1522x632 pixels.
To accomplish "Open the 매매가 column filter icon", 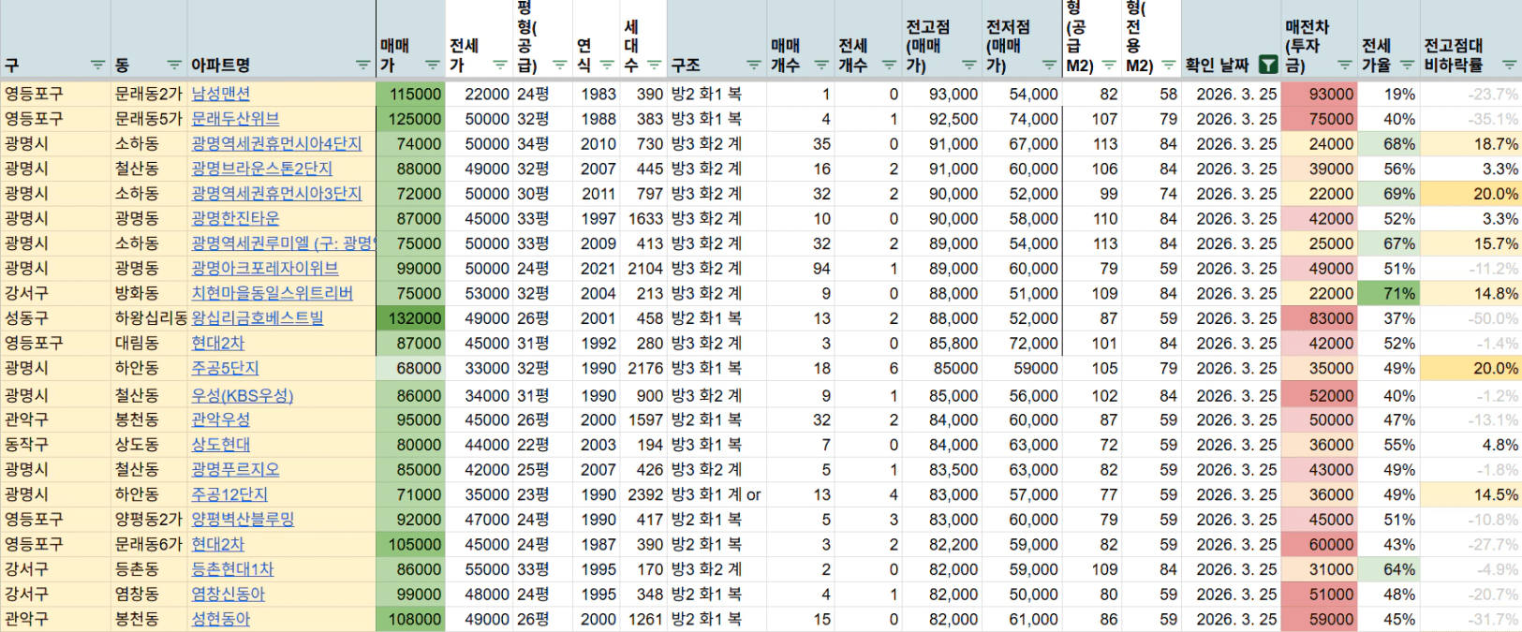I will click(432, 65).
